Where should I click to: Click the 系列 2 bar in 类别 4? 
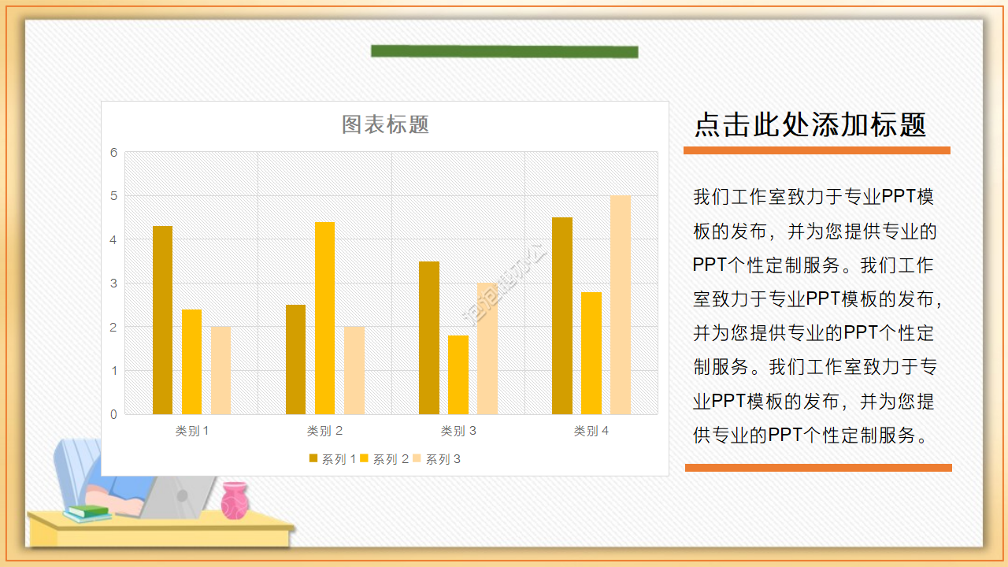pos(591,353)
